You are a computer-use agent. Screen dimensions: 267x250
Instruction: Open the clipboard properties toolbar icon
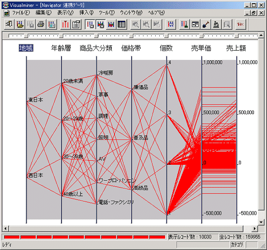[x=76, y=24]
